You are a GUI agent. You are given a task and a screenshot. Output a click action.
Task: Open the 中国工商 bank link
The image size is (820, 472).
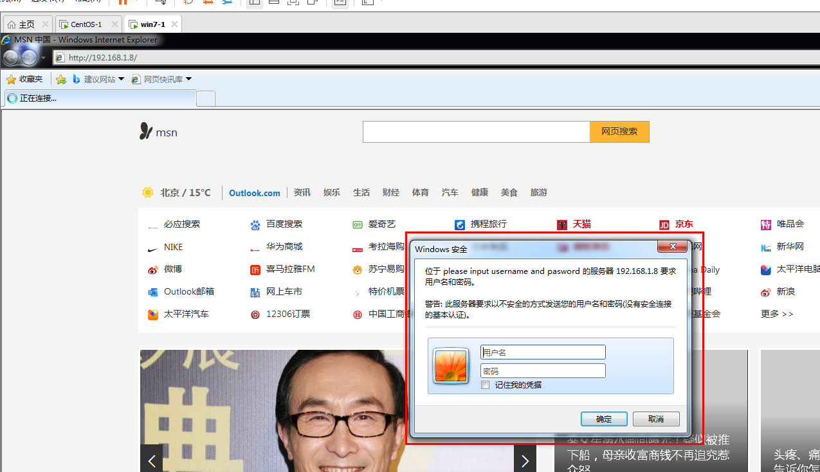(x=389, y=314)
